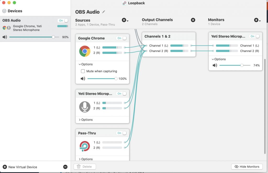Expand Pass-Thru Options section
268x173 pixels.
(x=86, y=159)
